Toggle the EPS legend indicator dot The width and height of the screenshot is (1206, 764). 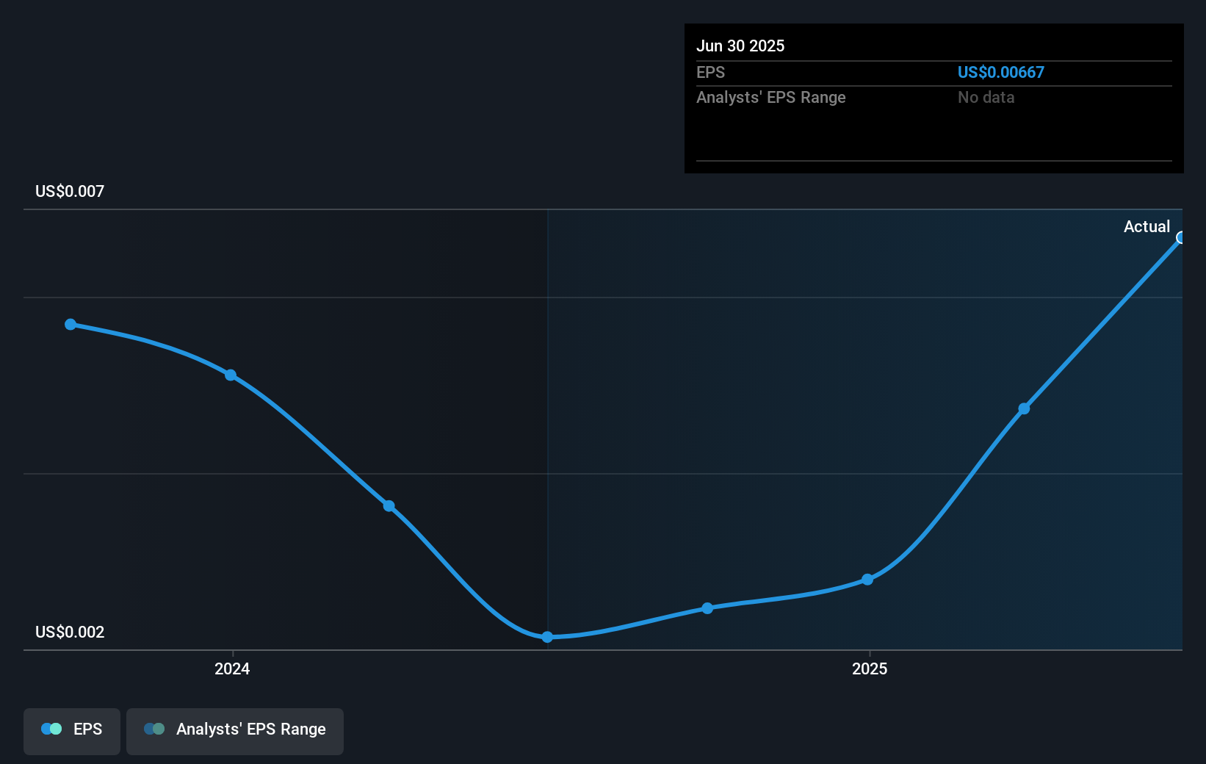[x=51, y=729]
